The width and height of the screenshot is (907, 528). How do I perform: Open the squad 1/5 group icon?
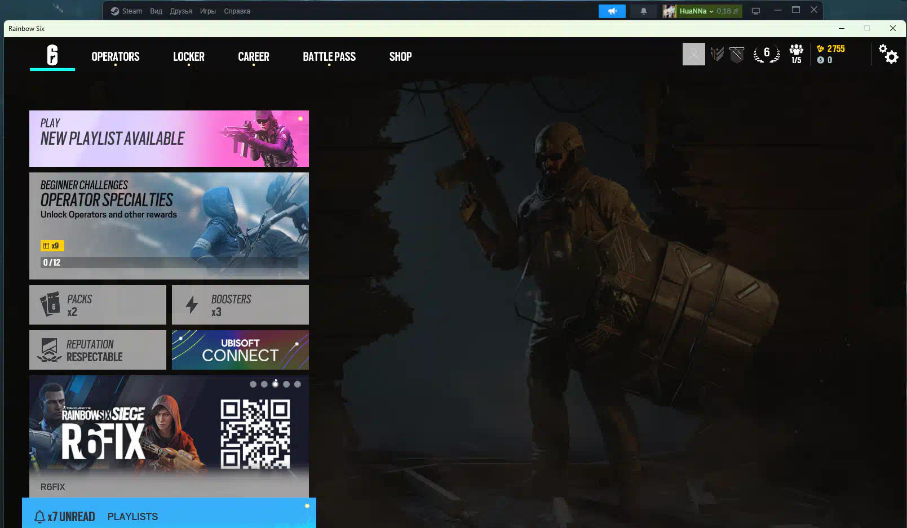[796, 54]
